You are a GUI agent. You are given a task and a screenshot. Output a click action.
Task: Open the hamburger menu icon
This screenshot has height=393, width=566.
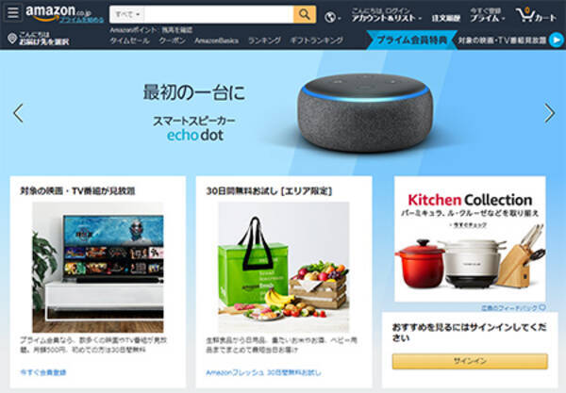(x=12, y=12)
